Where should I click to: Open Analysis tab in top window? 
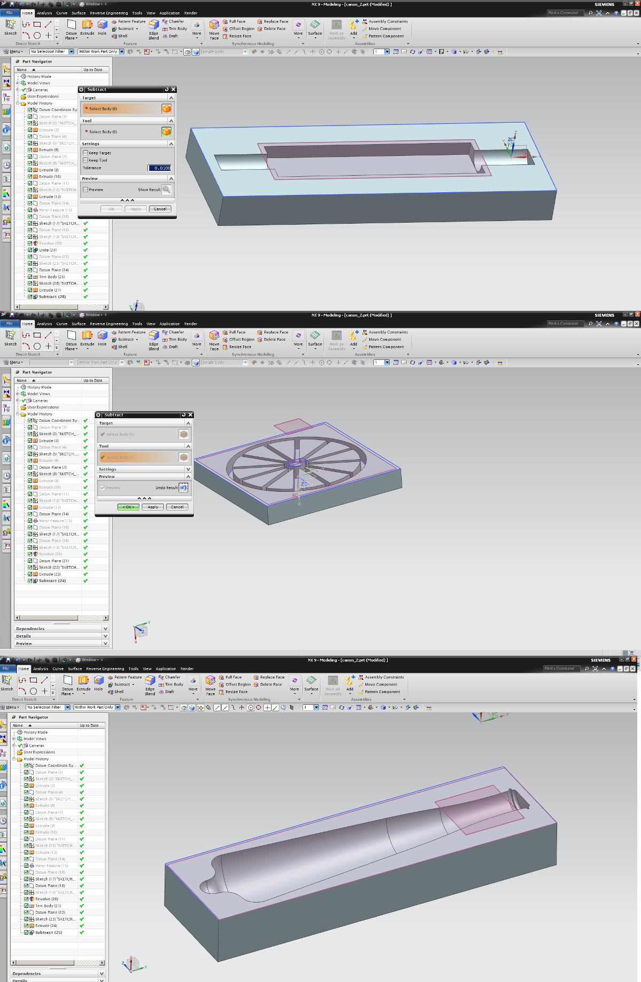coord(44,13)
